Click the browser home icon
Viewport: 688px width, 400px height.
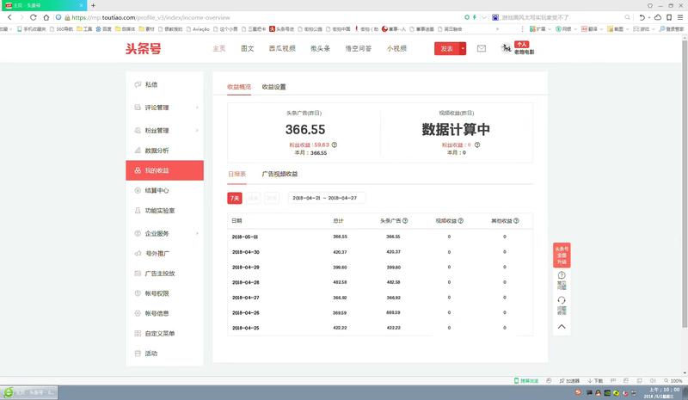point(46,17)
